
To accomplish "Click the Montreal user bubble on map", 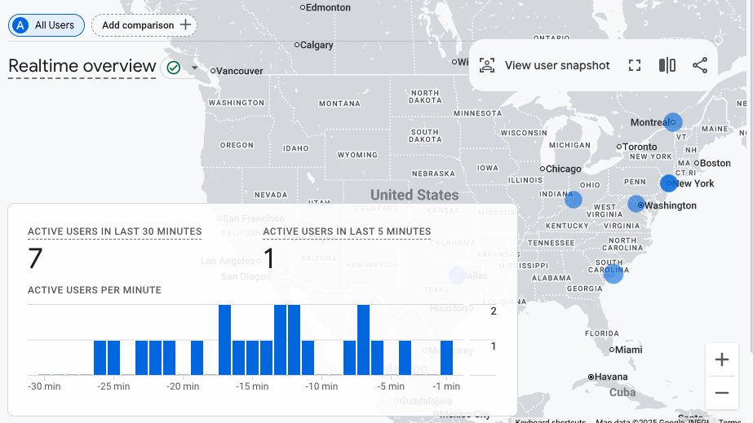I will point(673,122).
